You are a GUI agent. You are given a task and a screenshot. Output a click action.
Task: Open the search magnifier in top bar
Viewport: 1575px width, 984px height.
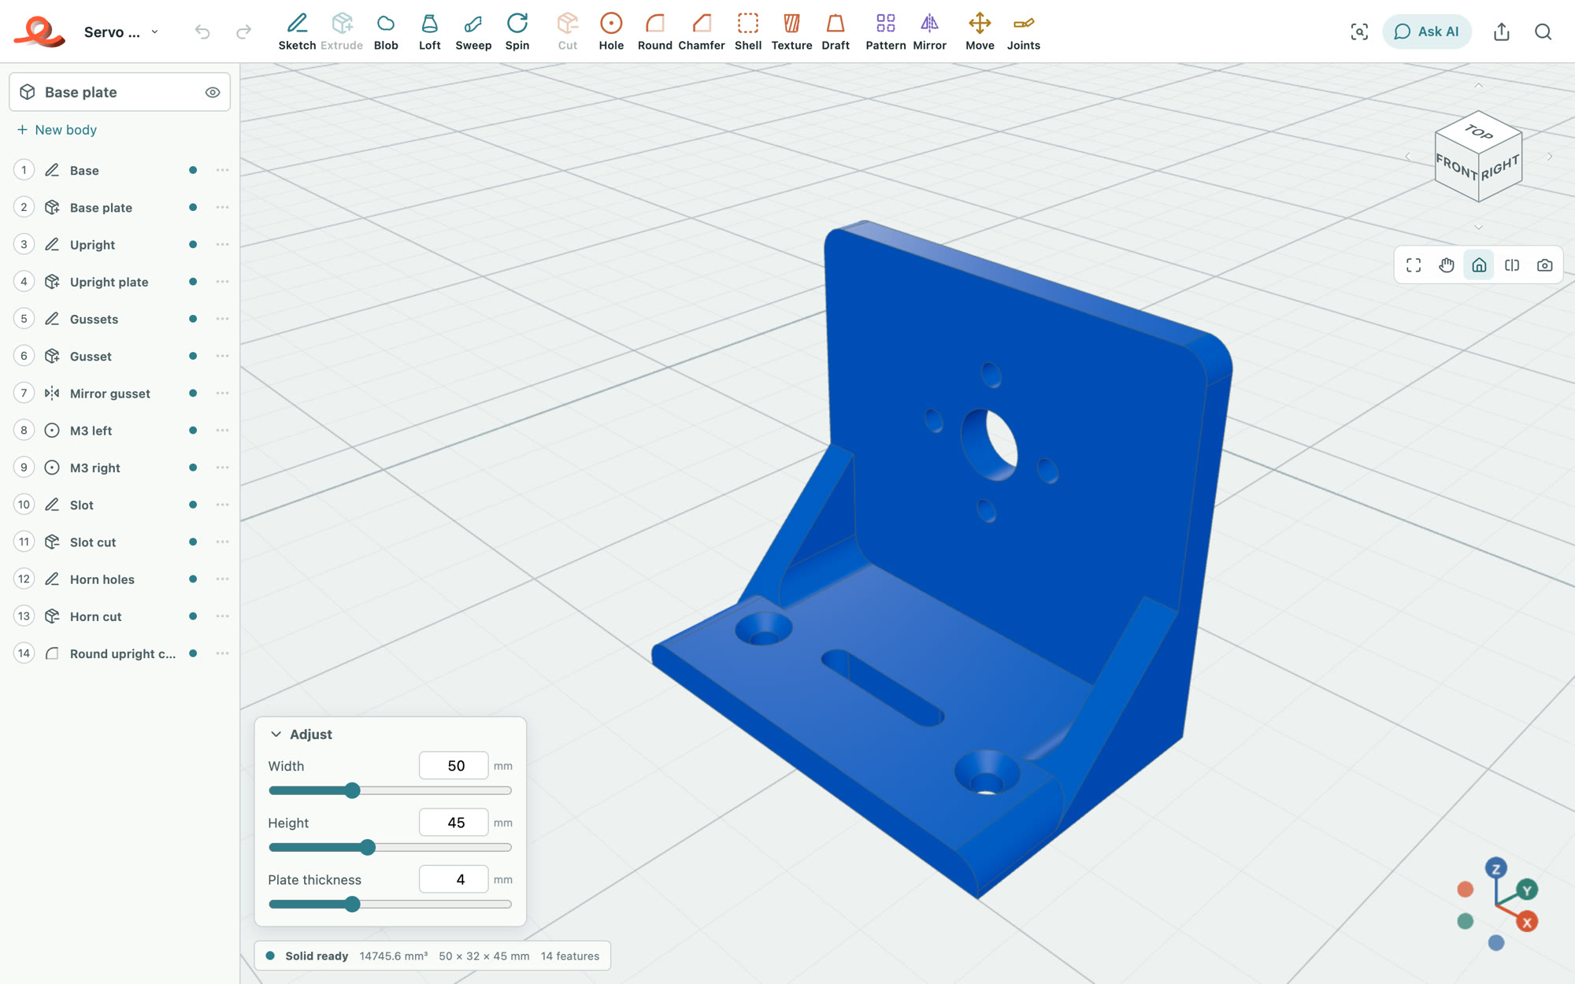(x=1543, y=31)
